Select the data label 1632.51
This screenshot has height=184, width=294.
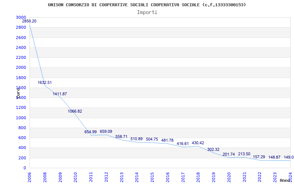[x=44, y=82]
